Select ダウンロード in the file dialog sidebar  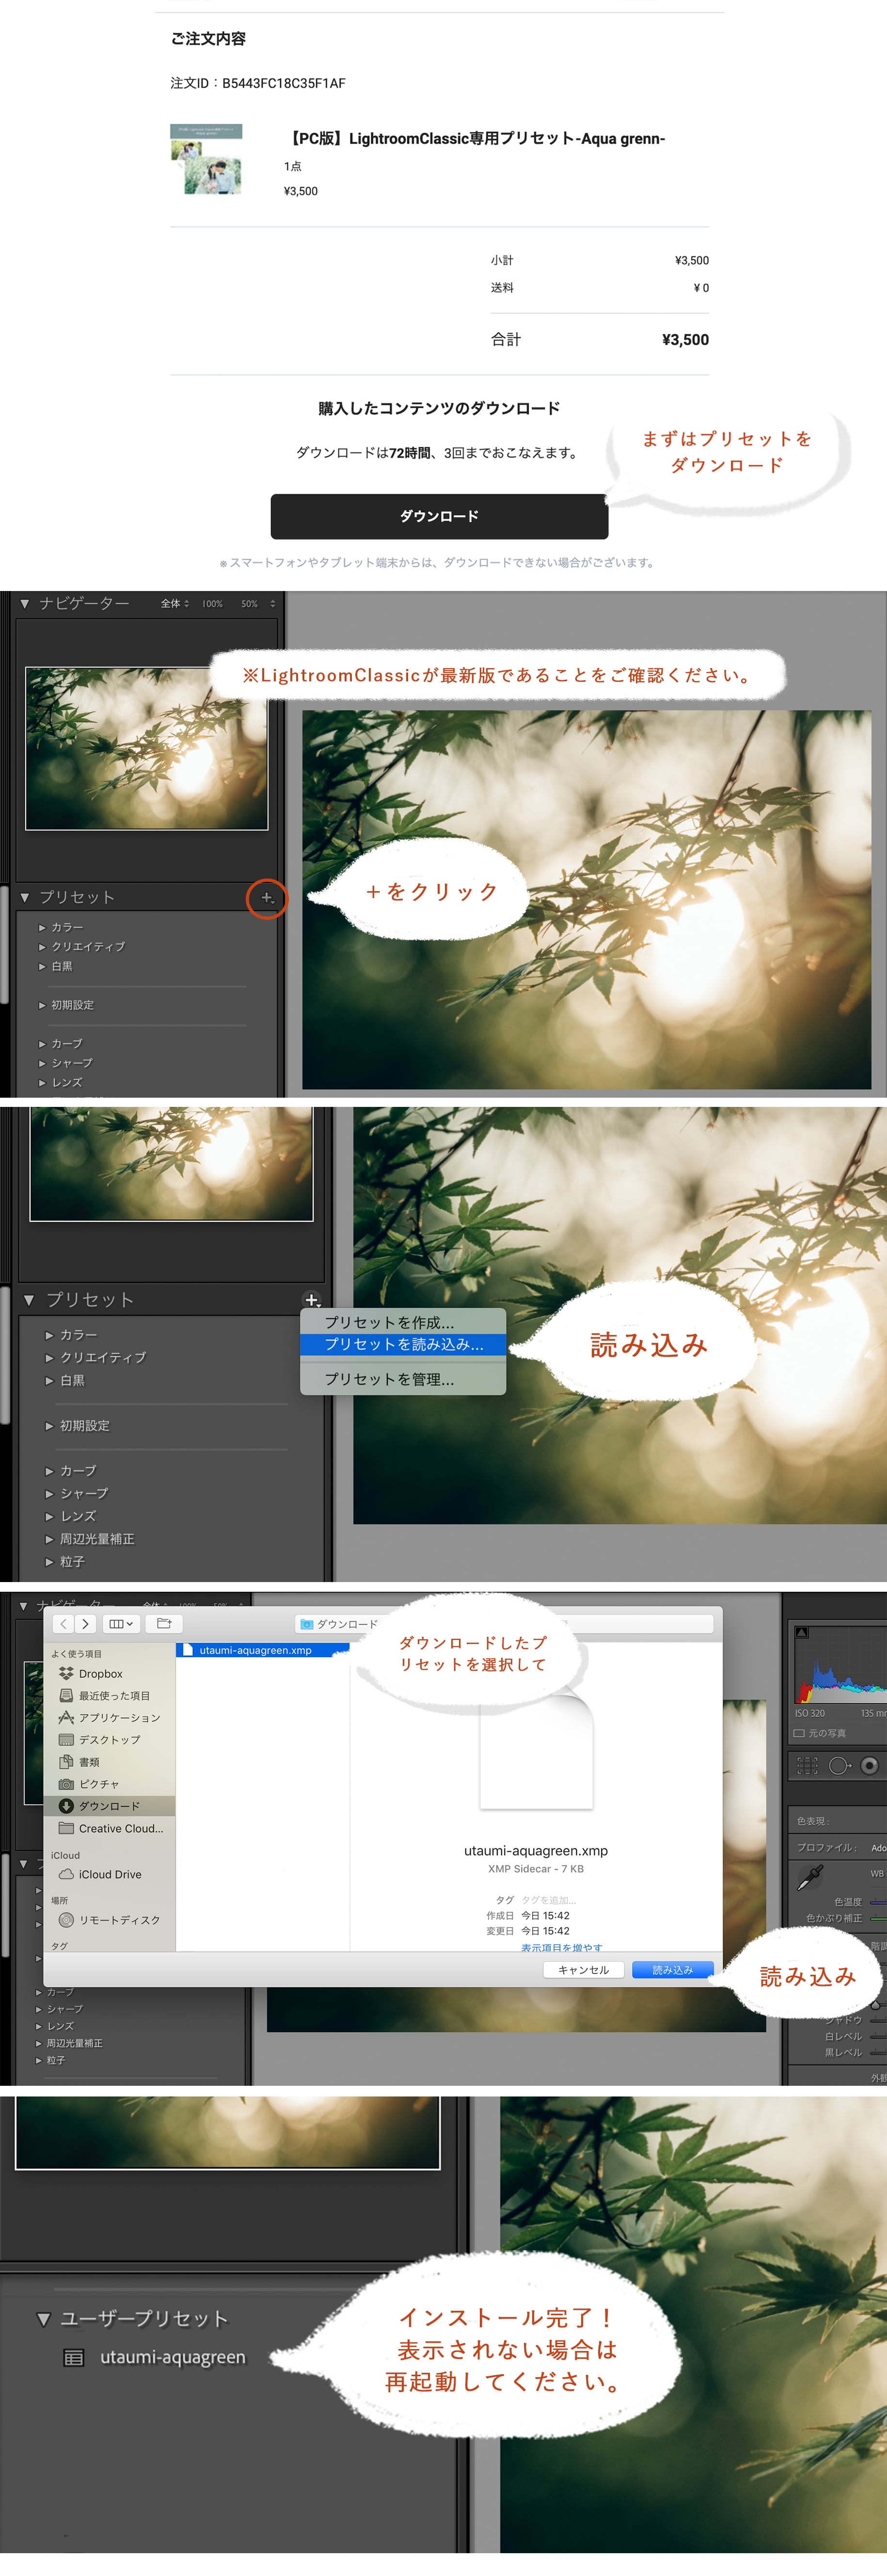110,1806
